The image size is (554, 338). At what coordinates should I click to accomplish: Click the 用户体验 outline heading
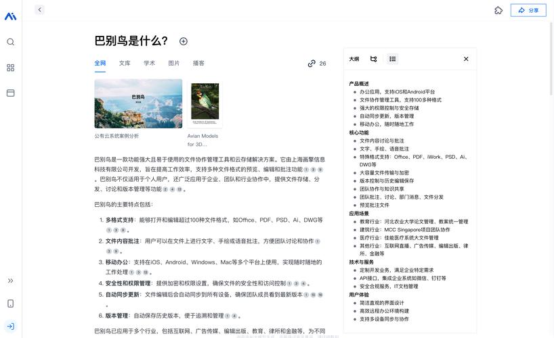pyautogui.click(x=359, y=295)
